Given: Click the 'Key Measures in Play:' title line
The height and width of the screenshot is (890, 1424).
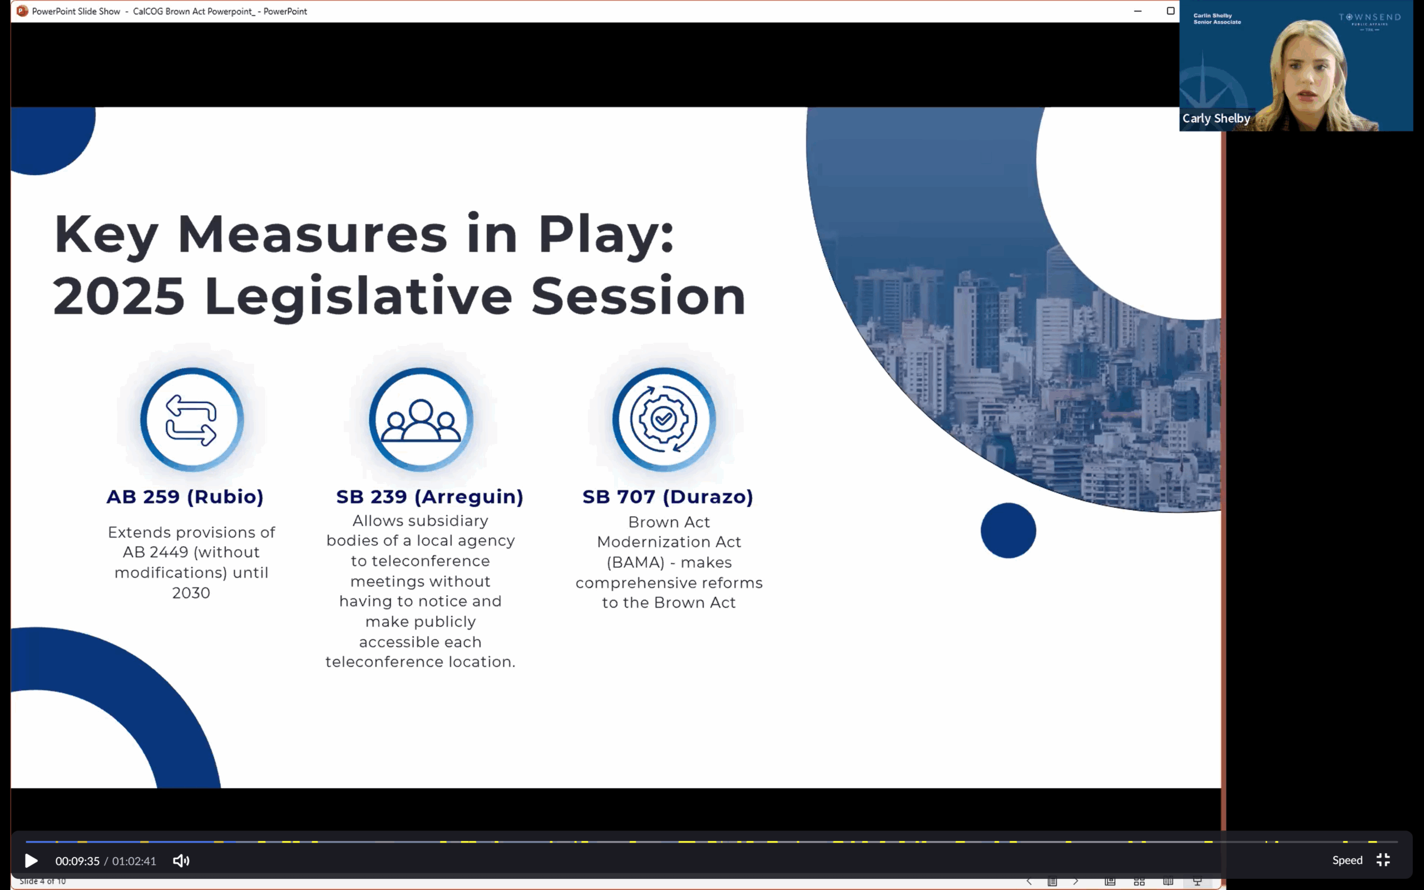Looking at the screenshot, I should [364, 235].
